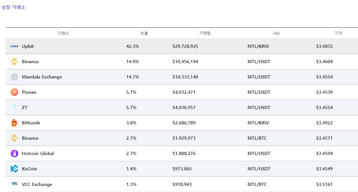Select the $1,929,973 volume cell

coord(184,138)
